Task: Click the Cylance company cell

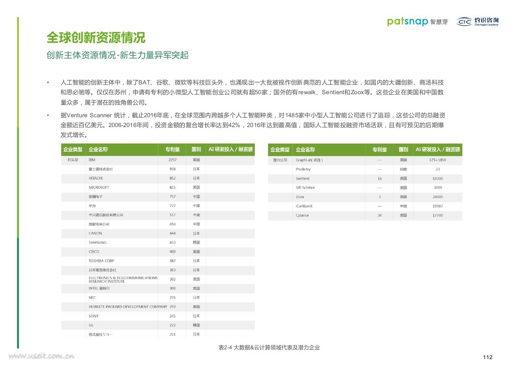Action: pos(302,215)
